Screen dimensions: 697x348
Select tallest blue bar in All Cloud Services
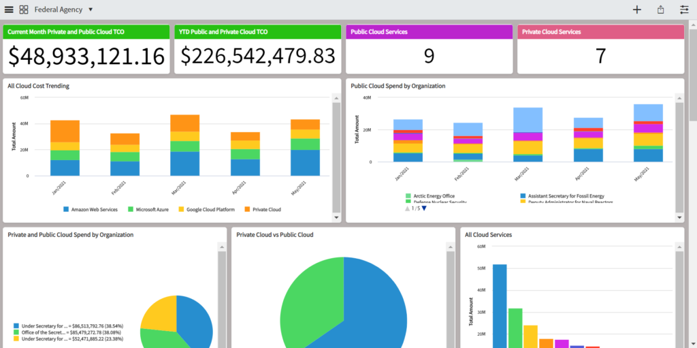coord(500,306)
